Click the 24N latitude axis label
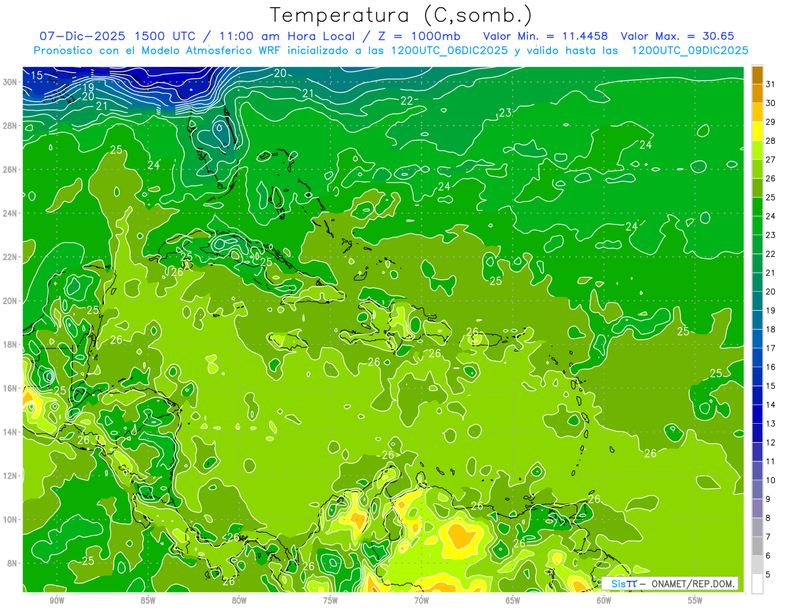 (10, 214)
